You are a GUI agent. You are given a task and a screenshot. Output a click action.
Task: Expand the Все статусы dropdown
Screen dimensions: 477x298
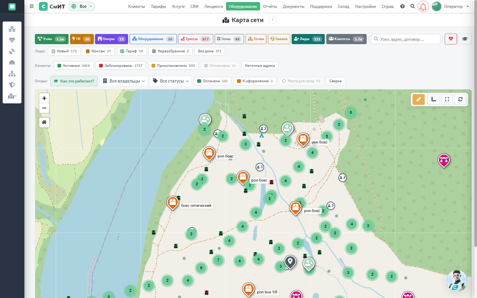171,81
